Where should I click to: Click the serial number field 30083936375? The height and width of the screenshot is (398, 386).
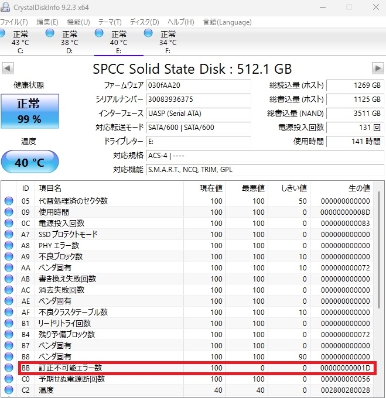[x=199, y=99]
